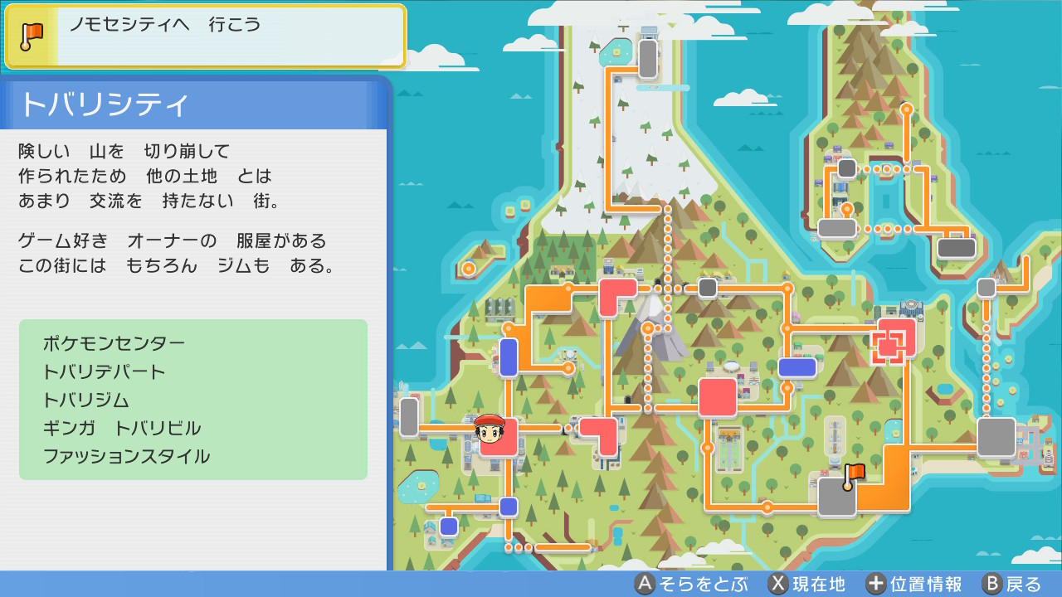Select the gray Resort Area marker
The image size is (1062, 597).
point(957,248)
